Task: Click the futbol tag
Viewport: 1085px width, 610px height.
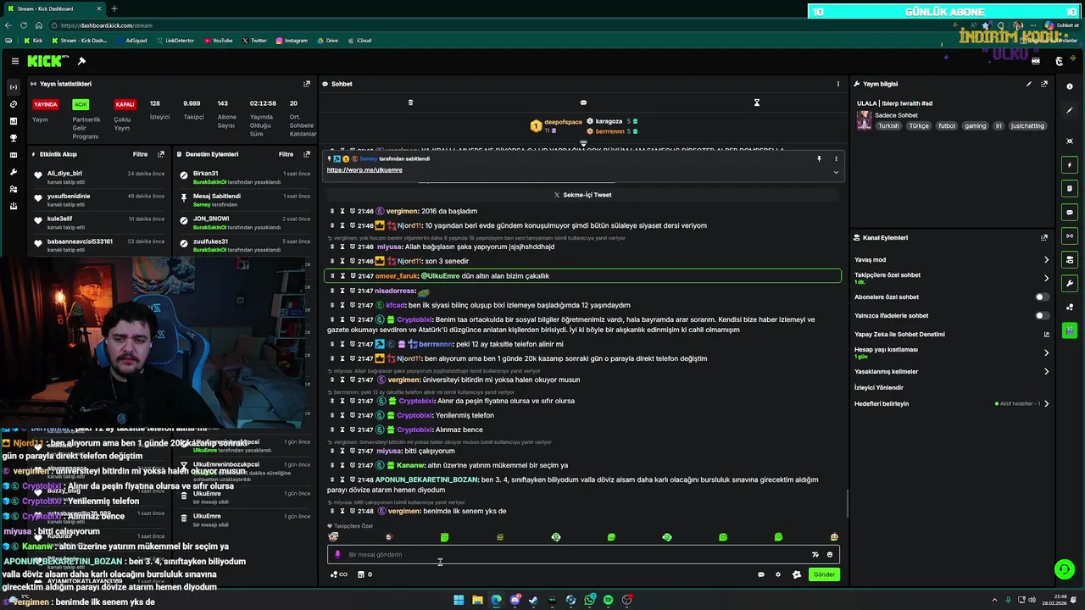Action: [947, 126]
